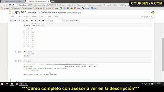Viewport: 164px width, 92px height.
Task: Open the Business bookmarks folder
Action: pyautogui.click(x=5, y=8)
